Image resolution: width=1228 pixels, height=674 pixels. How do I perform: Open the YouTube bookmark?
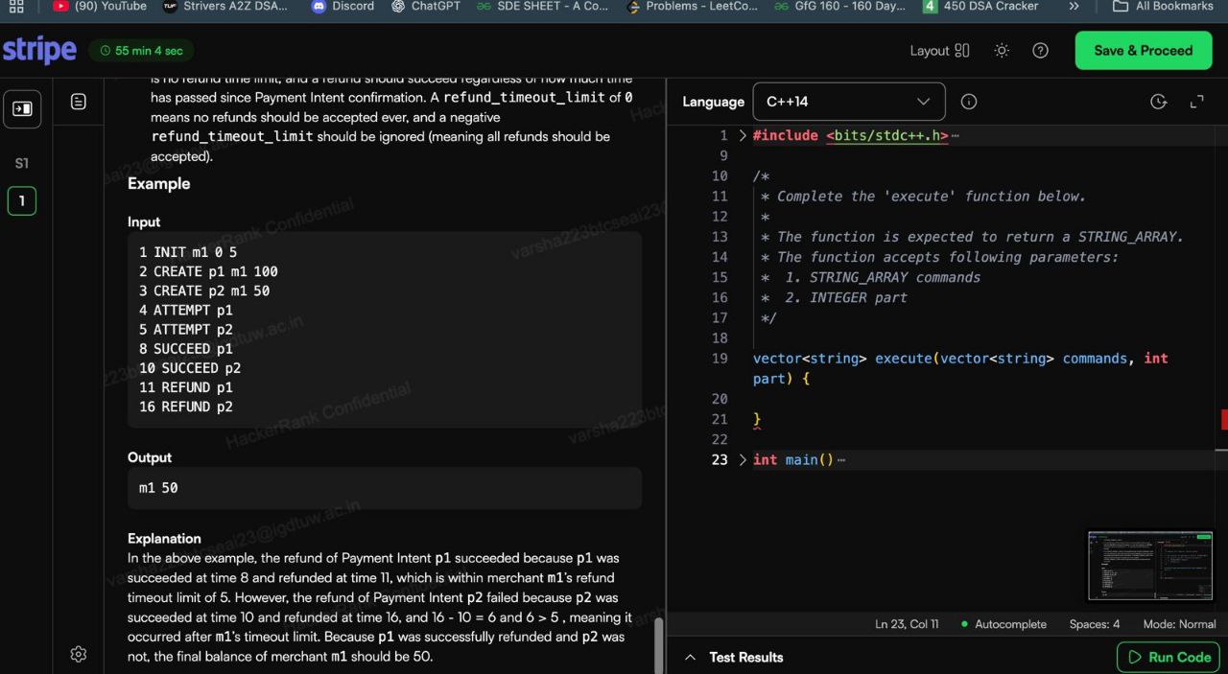point(100,7)
